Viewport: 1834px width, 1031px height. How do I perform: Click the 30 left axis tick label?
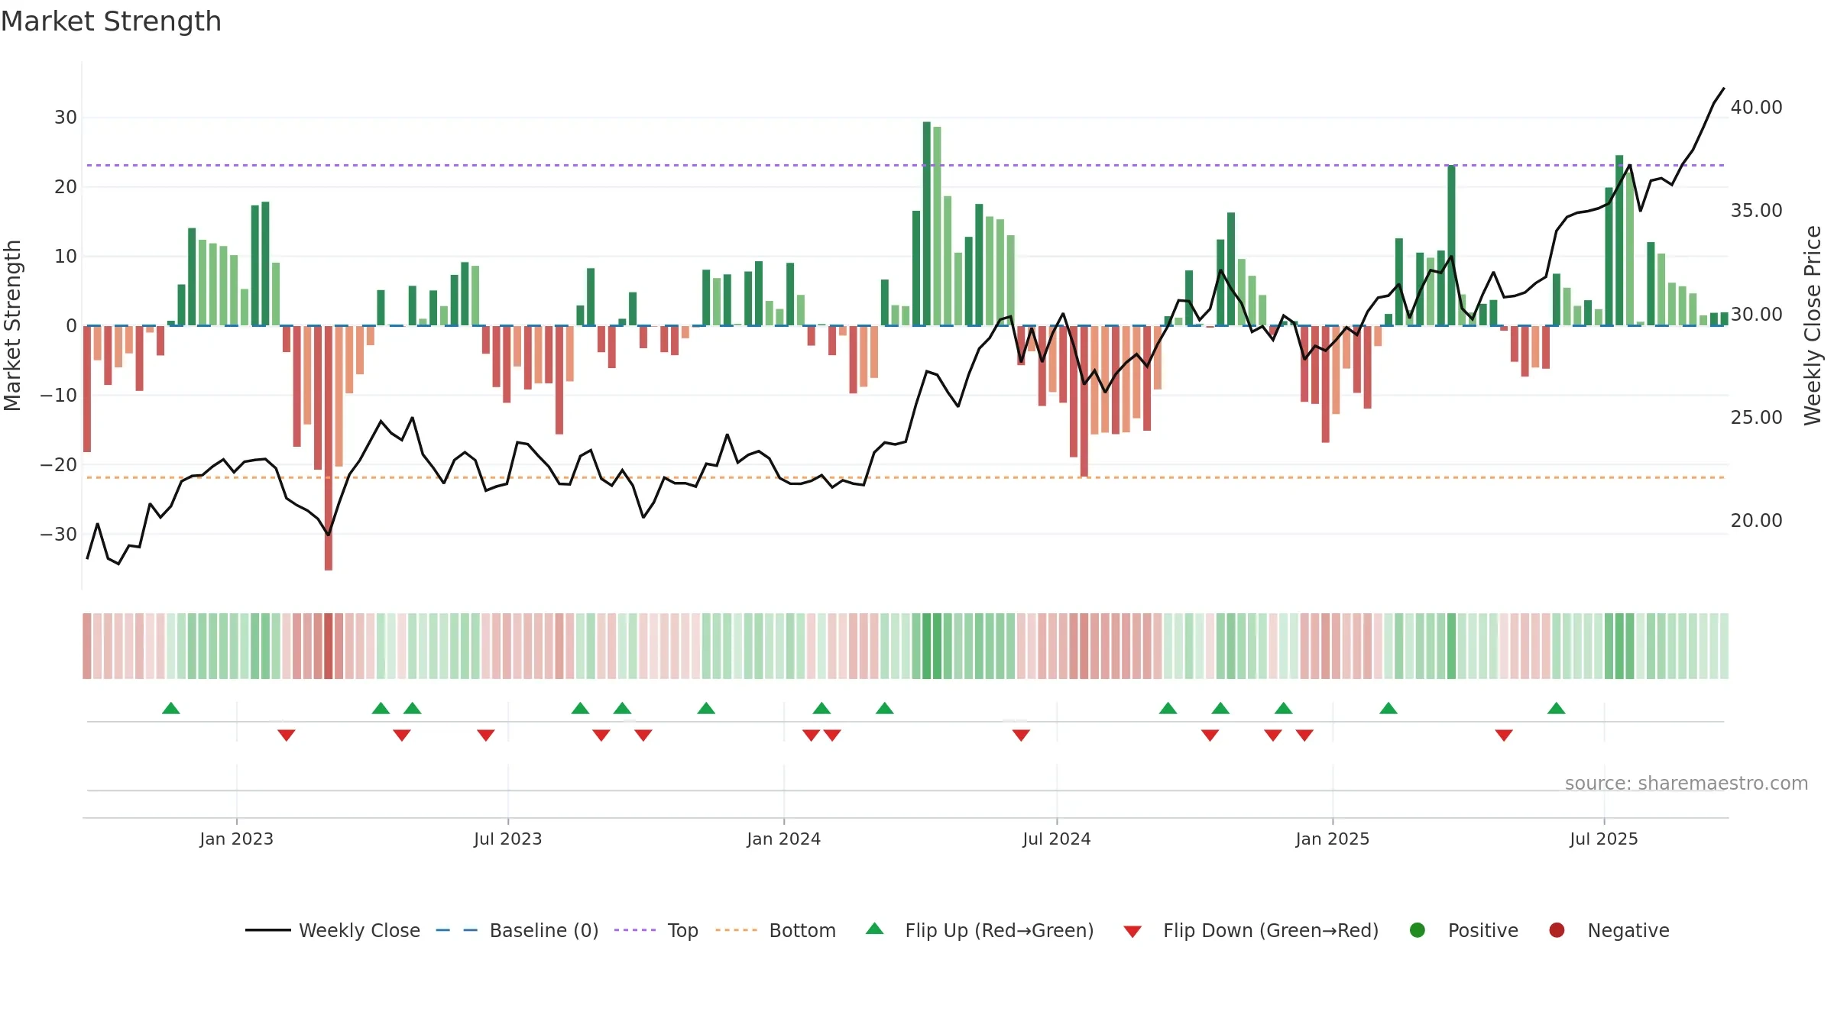click(x=66, y=117)
